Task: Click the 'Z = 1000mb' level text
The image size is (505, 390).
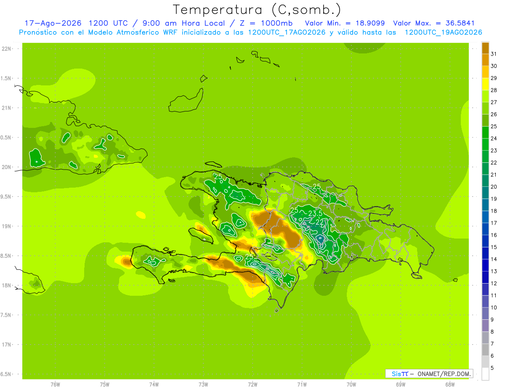Action: (x=266, y=23)
